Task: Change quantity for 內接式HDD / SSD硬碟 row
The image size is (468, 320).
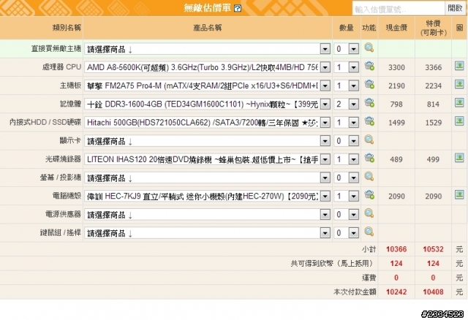Action: click(346, 123)
